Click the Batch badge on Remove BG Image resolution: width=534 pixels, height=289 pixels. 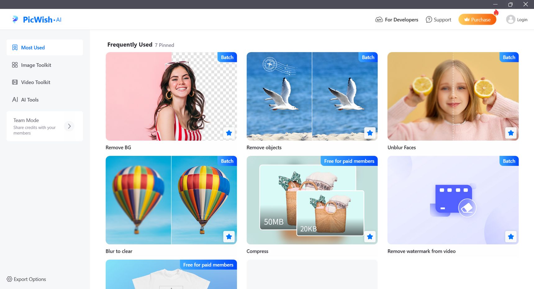227,57
